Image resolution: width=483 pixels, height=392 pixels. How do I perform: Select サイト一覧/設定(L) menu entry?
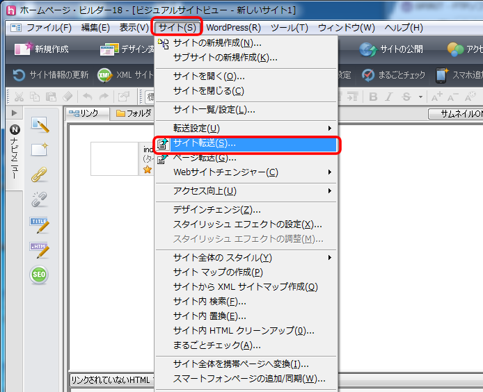pyautogui.click(x=246, y=110)
